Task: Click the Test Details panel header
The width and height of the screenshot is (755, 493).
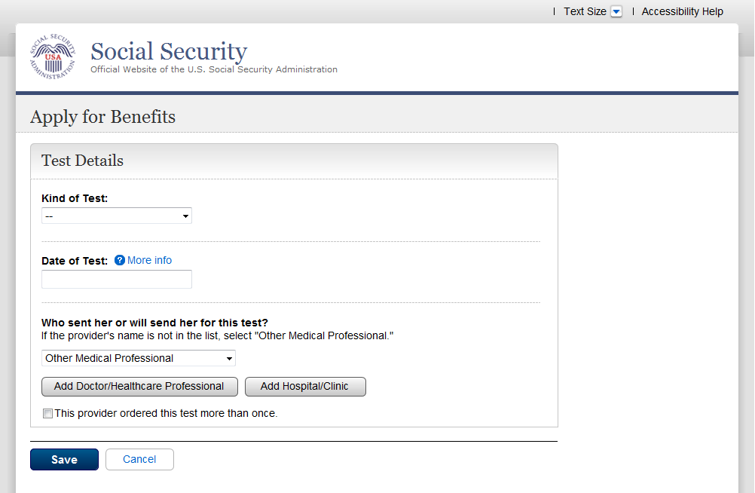Action: coord(83,161)
